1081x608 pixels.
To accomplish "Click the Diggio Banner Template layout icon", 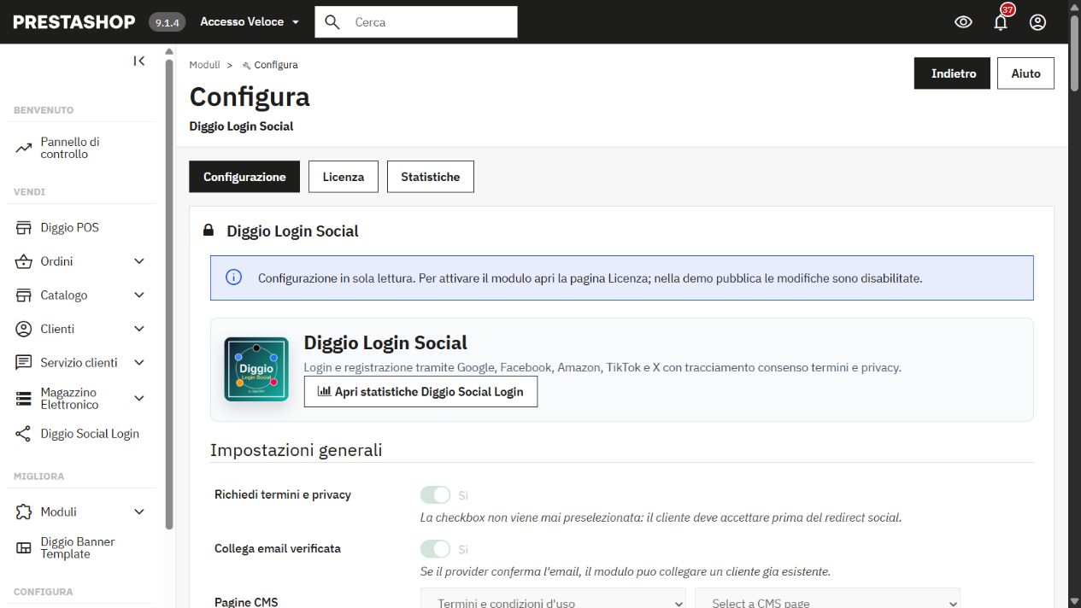I will pyautogui.click(x=24, y=548).
